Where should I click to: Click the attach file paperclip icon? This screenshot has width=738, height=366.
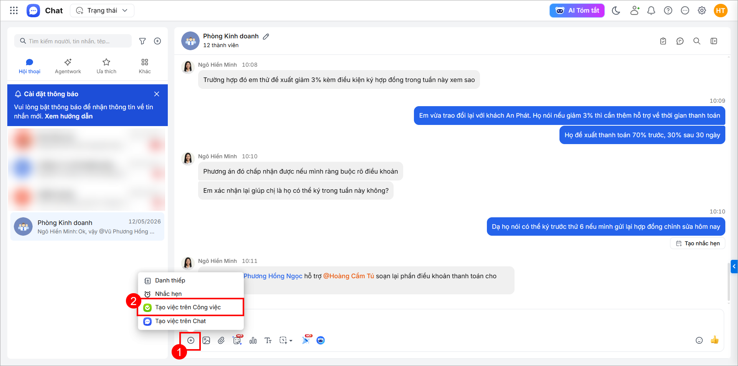point(221,340)
